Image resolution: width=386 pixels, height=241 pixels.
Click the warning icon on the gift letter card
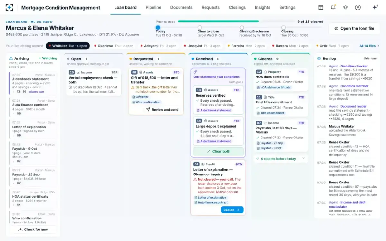tap(133, 87)
